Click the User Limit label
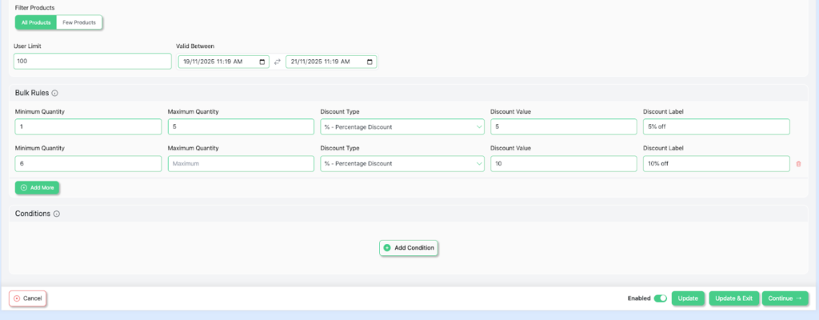 pos(28,46)
